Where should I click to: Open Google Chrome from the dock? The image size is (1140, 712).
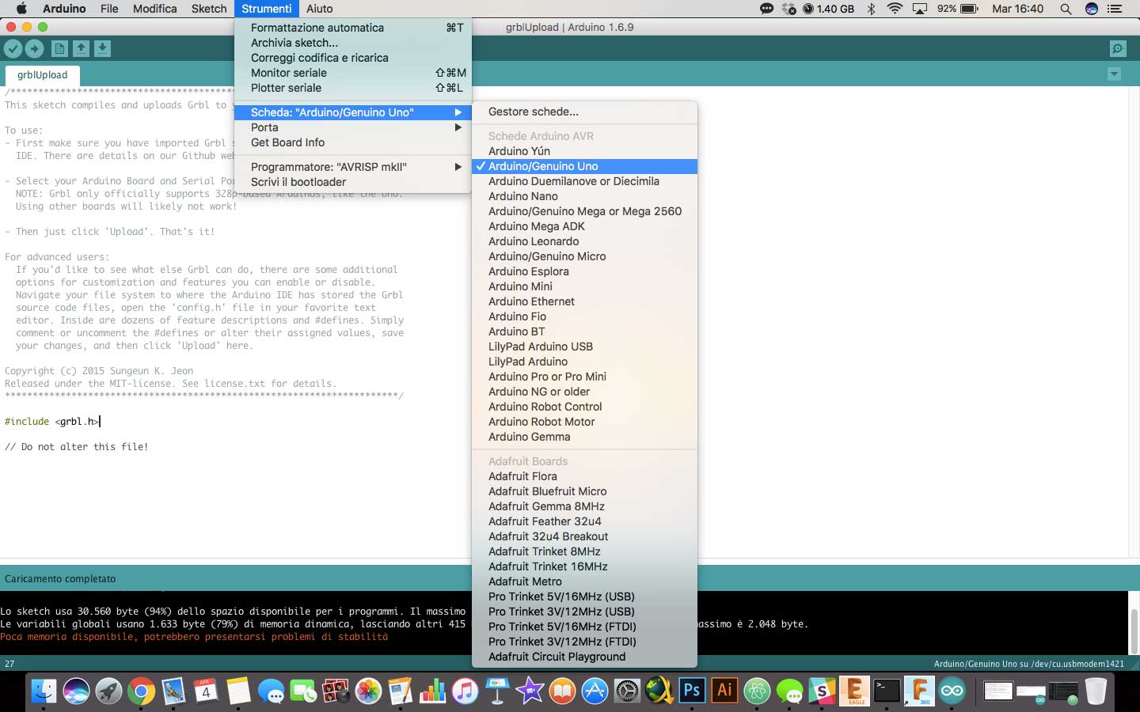tap(142, 691)
